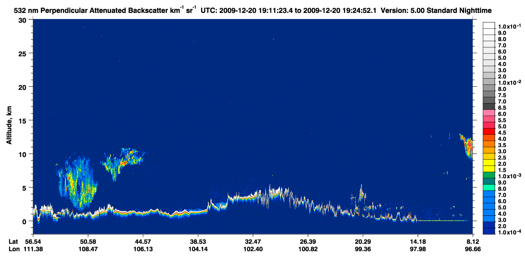Pick the pure white top colorbar swatch
Image resolution: width=525 pixels, height=269 pixels.
tap(489, 25)
